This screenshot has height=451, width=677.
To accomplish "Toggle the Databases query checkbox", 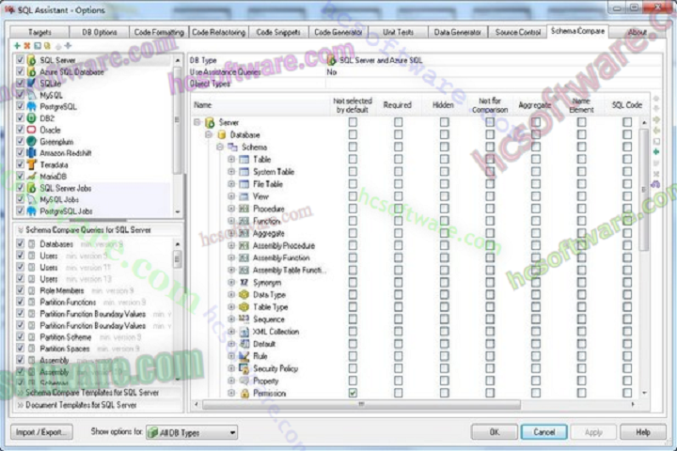I will (20, 244).
